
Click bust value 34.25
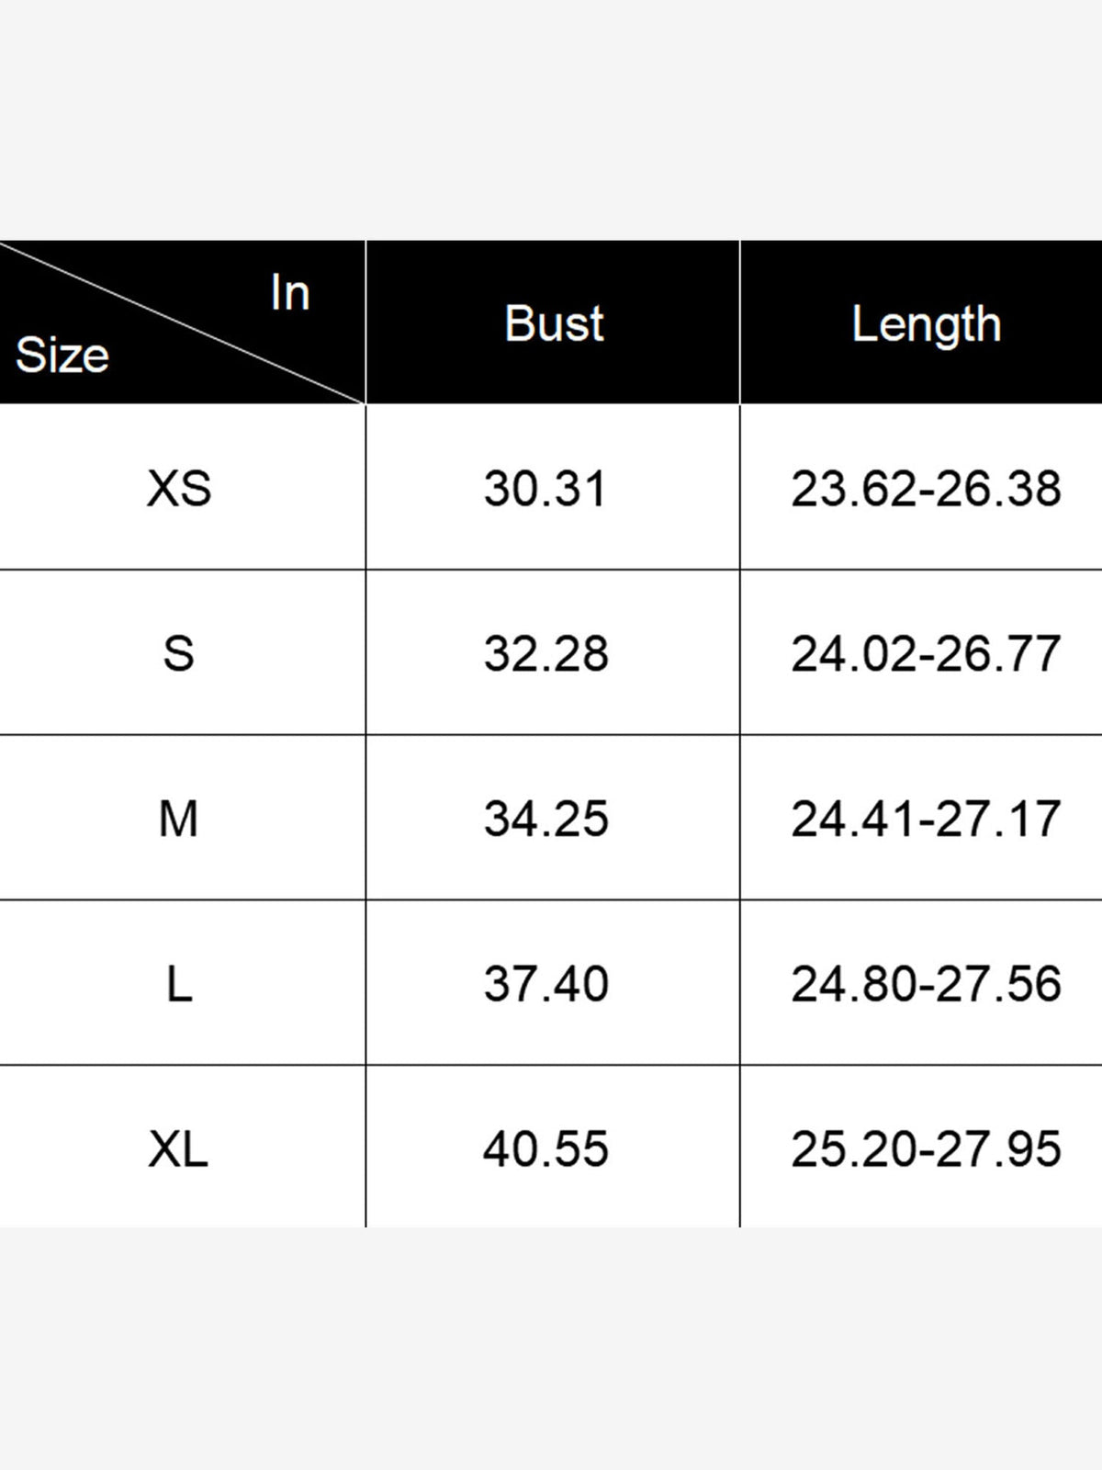546,819
